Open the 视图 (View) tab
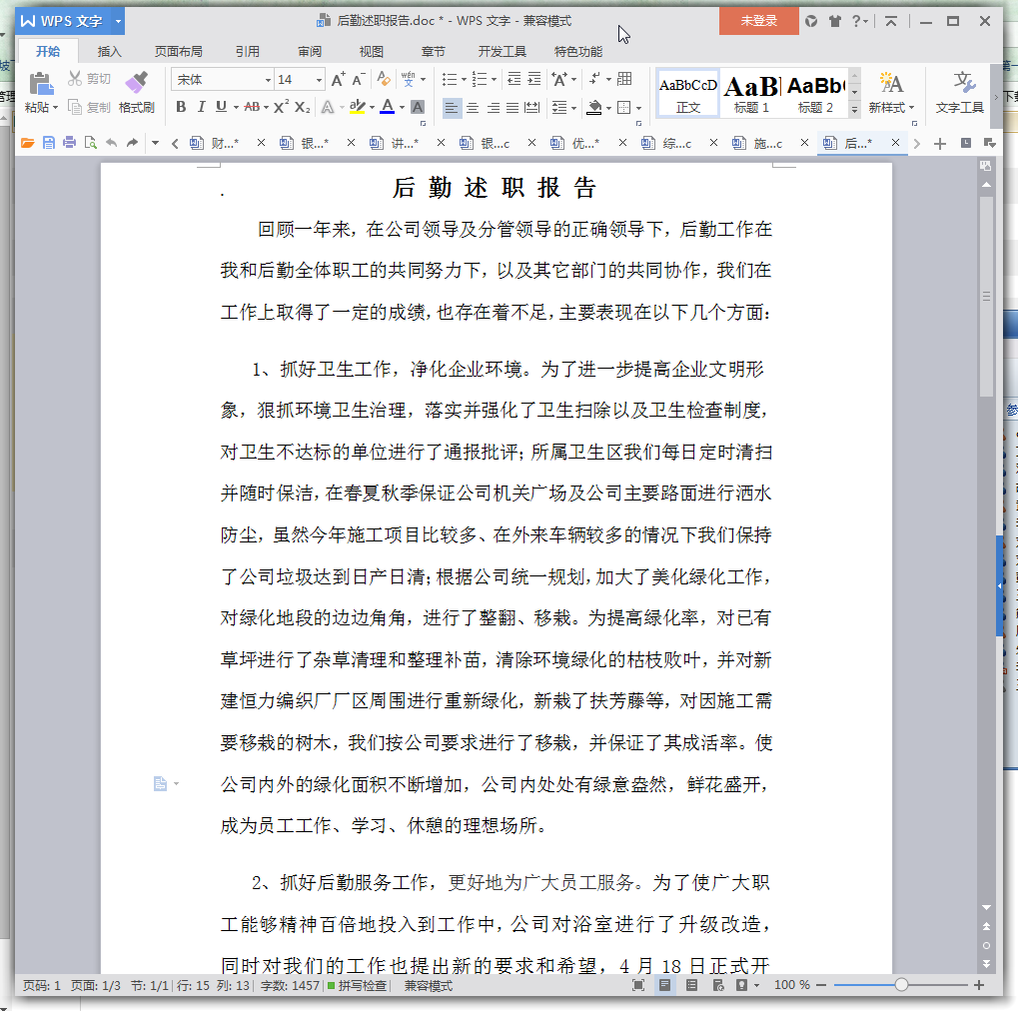 tap(372, 51)
